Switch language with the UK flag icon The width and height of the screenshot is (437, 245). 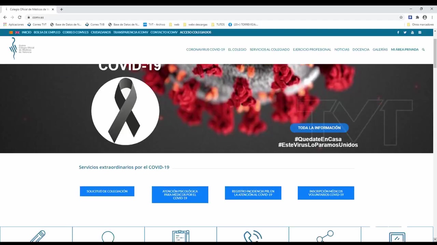point(17,32)
